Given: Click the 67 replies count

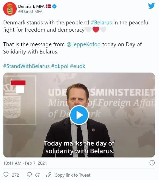Looking at the screenshot, I should coord(38,175).
